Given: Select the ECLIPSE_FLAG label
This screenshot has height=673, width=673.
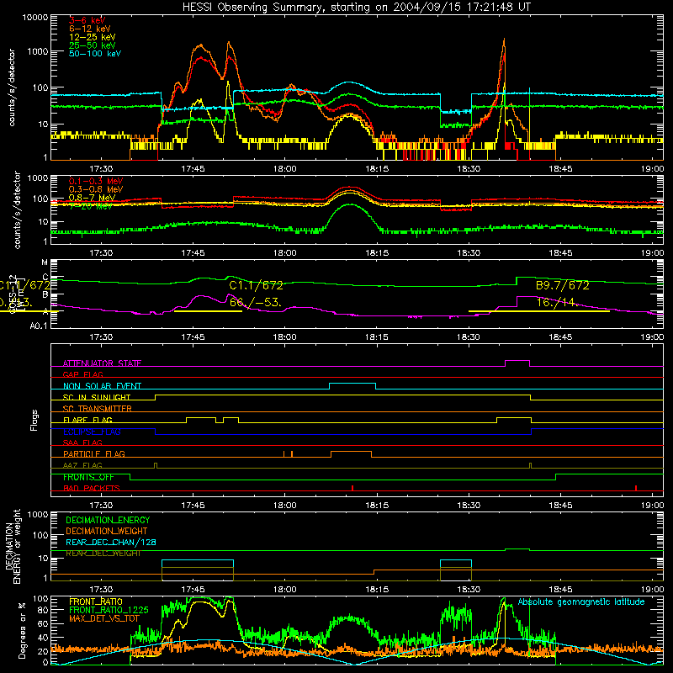Looking at the screenshot, I should pyautogui.click(x=92, y=432).
